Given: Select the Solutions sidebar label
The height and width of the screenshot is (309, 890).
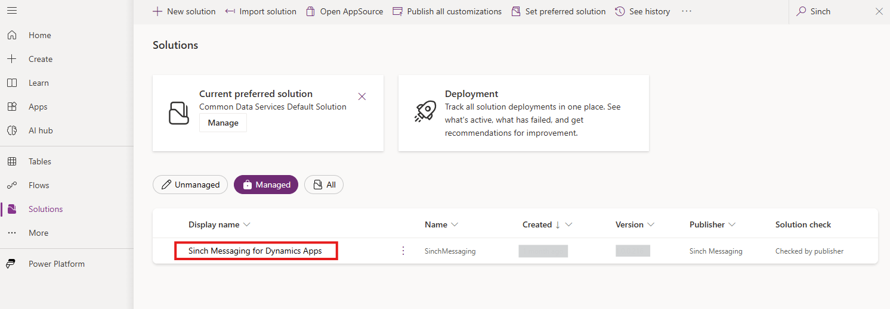Looking at the screenshot, I should click(x=46, y=209).
